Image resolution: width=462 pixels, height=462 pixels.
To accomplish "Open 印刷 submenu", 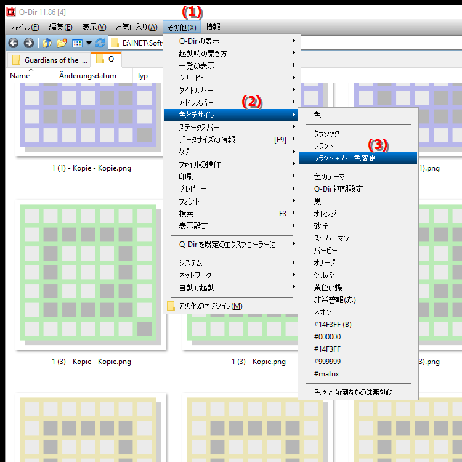I will tap(231, 177).
